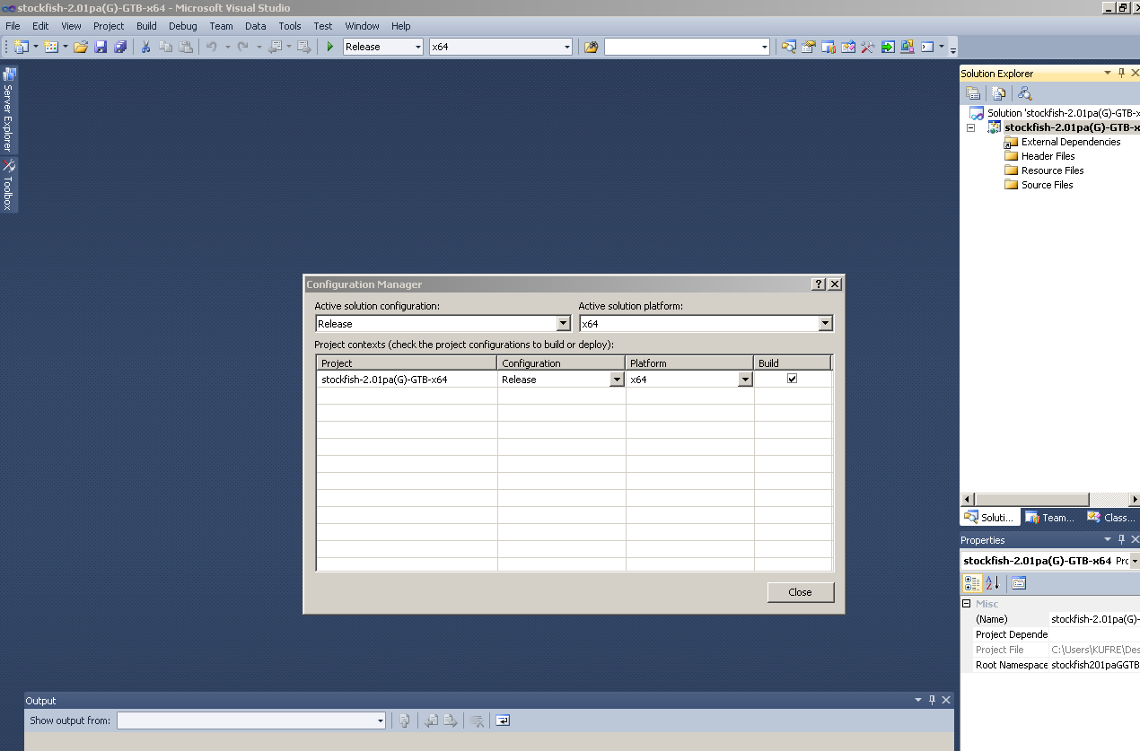This screenshot has width=1140, height=751.
Task: Click Clear All icon in Output panel
Action: coord(478,720)
